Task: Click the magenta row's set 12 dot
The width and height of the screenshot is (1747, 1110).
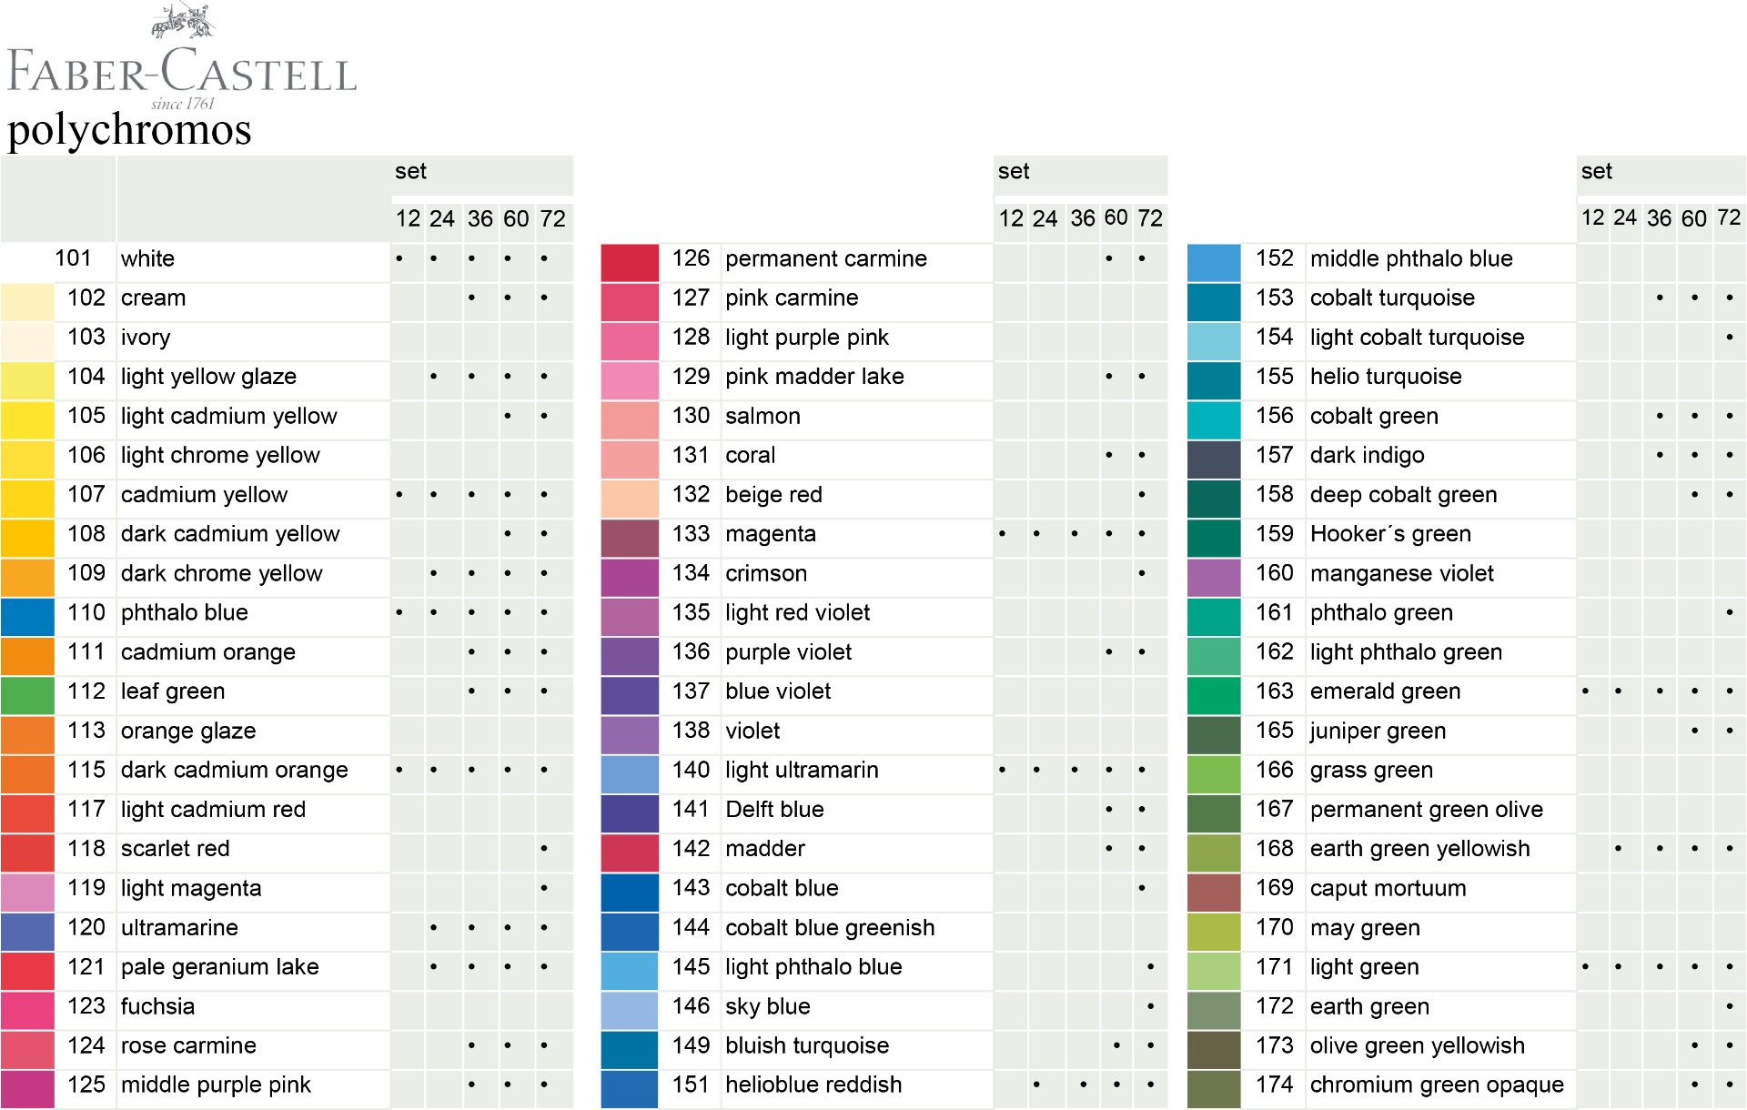Action: click(1003, 534)
